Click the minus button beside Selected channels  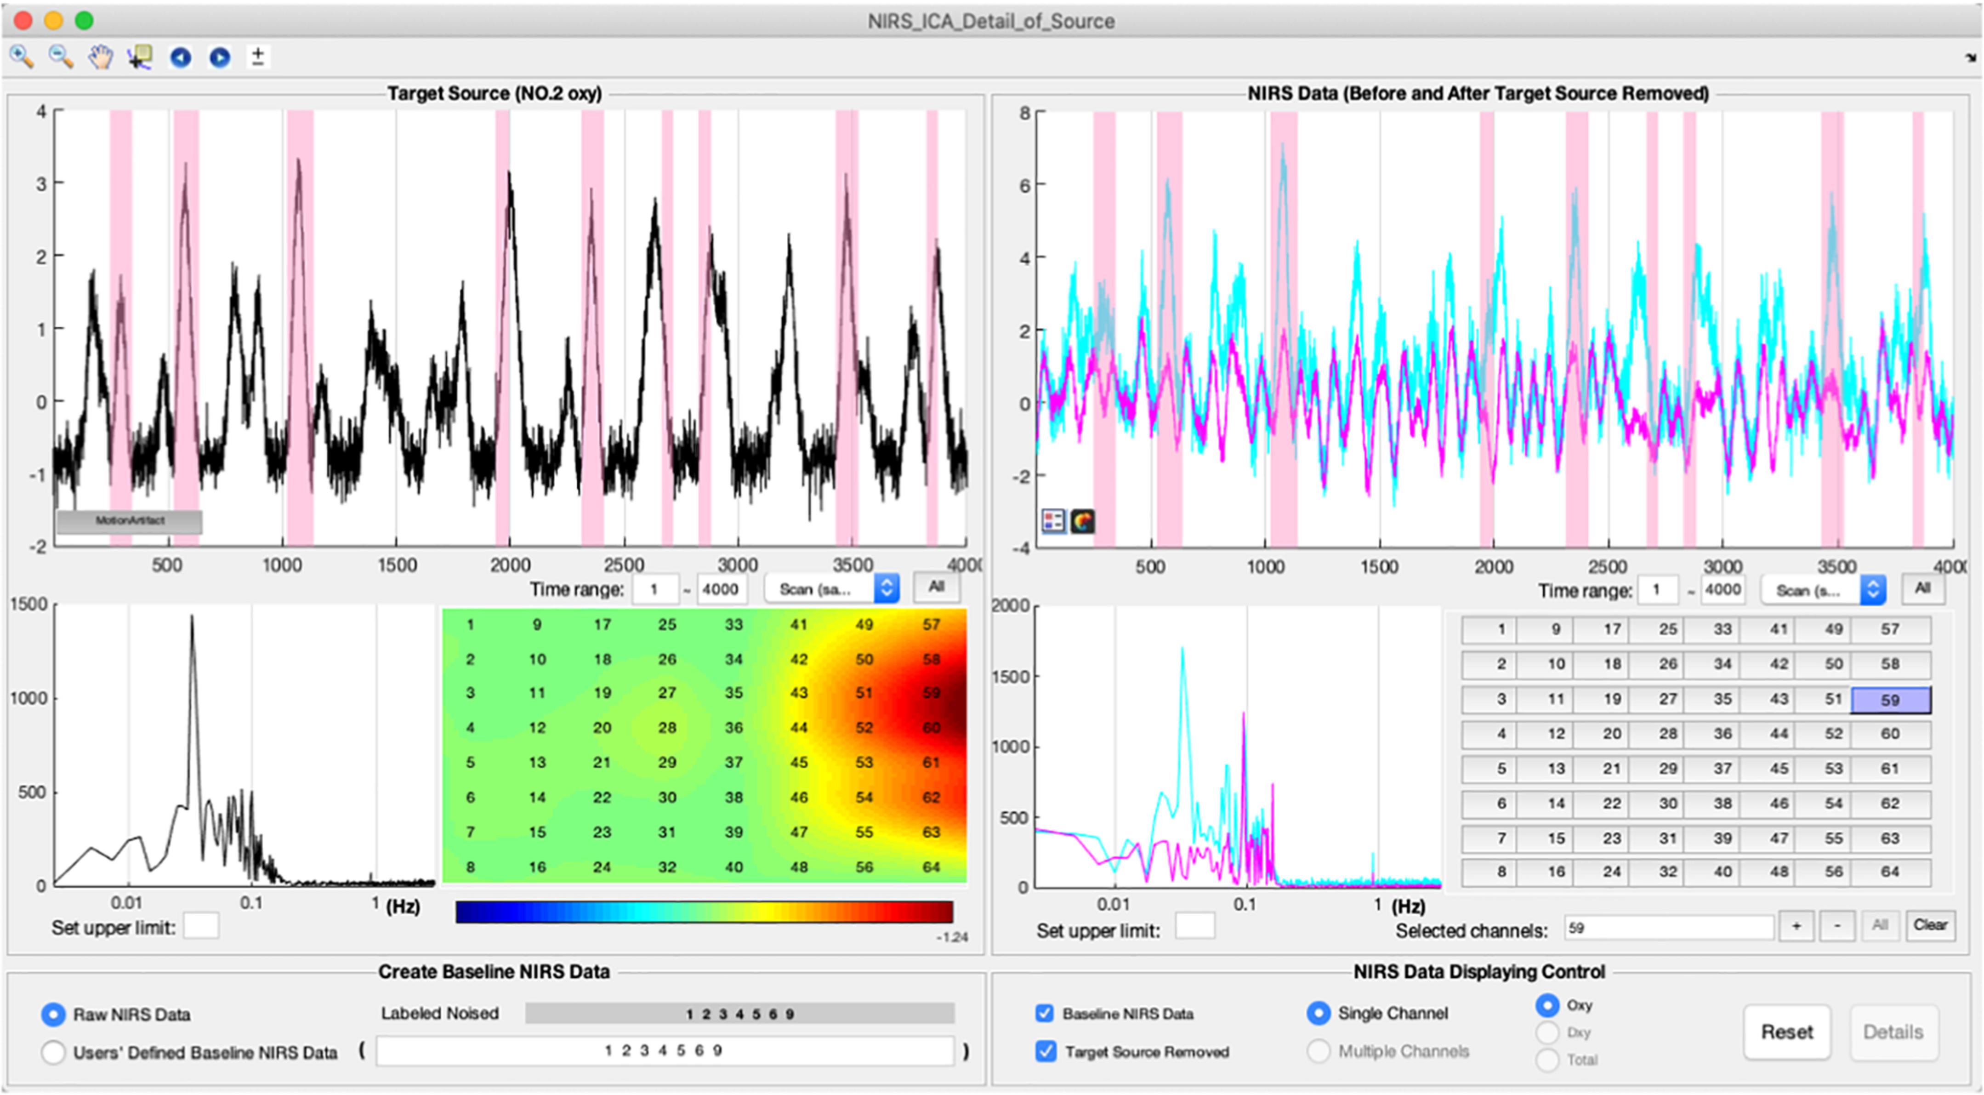(1837, 925)
